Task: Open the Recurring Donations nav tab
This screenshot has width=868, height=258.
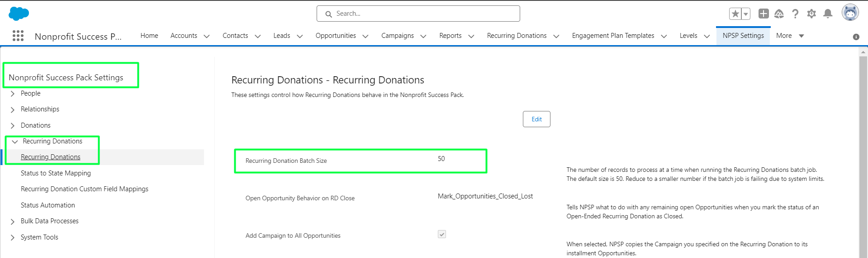Action: click(x=517, y=36)
